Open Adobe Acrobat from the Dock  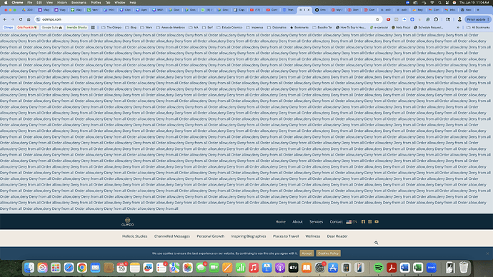(392, 268)
